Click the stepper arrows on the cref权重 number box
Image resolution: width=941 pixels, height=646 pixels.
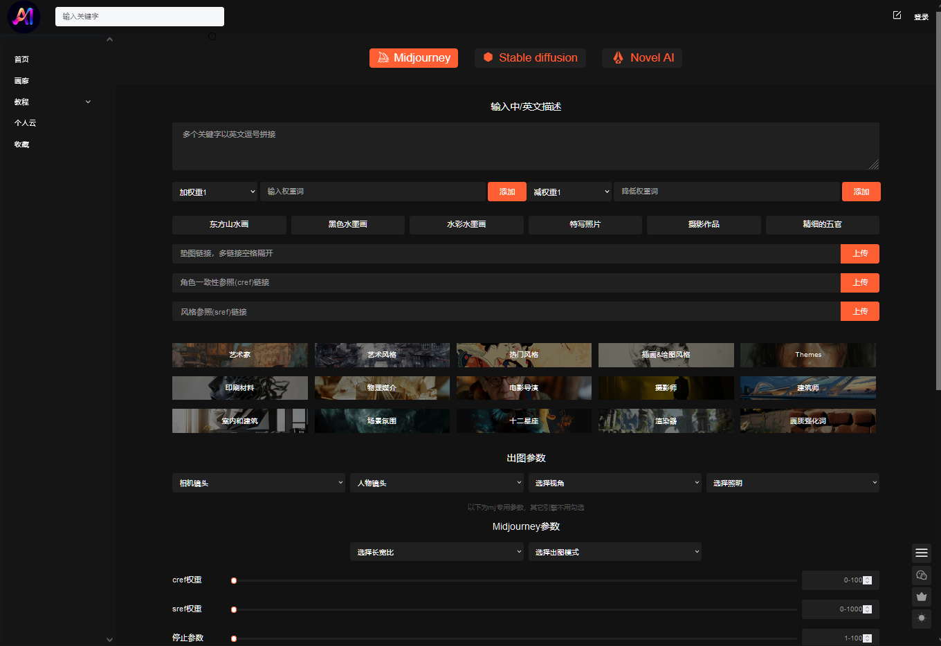pos(867,580)
